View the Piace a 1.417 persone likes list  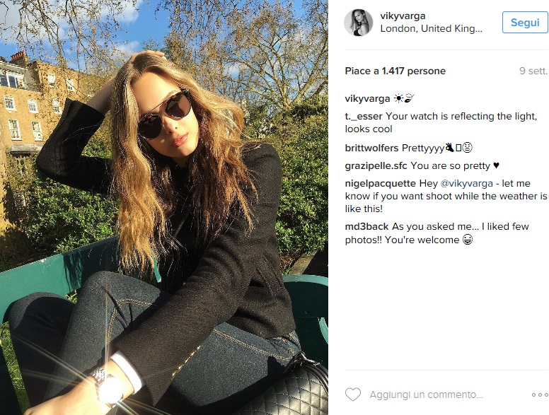pyautogui.click(x=395, y=71)
